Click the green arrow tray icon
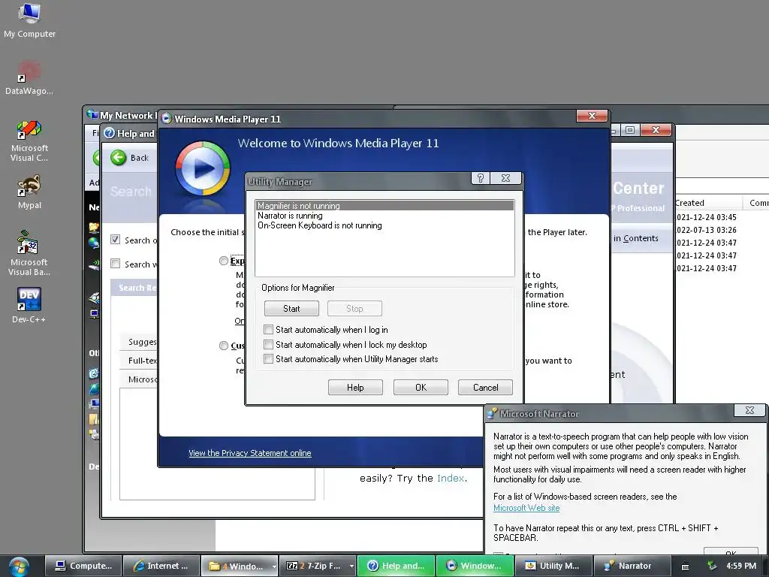 click(712, 566)
